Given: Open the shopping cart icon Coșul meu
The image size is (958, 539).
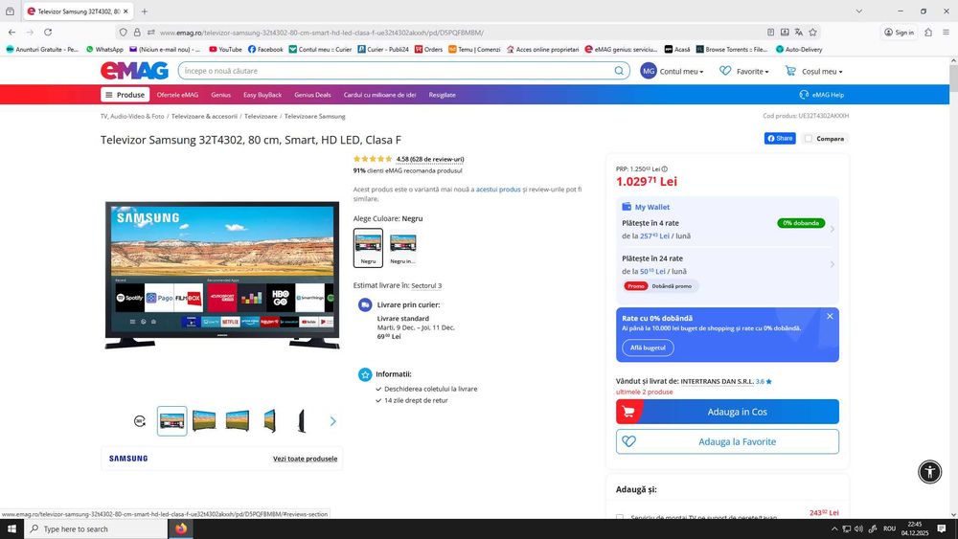Looking at the screenshot, I should click(790, 71).
